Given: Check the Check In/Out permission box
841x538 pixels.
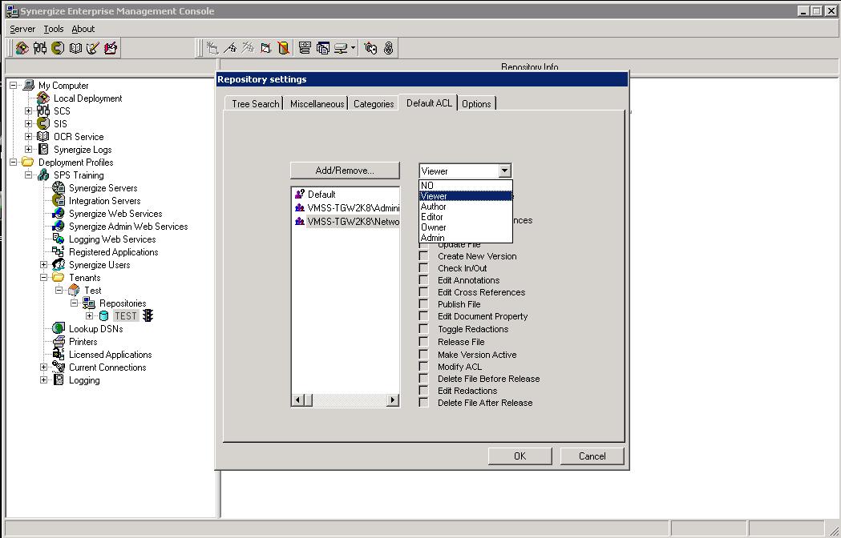Looking at the screenshot, I should 424,268.
